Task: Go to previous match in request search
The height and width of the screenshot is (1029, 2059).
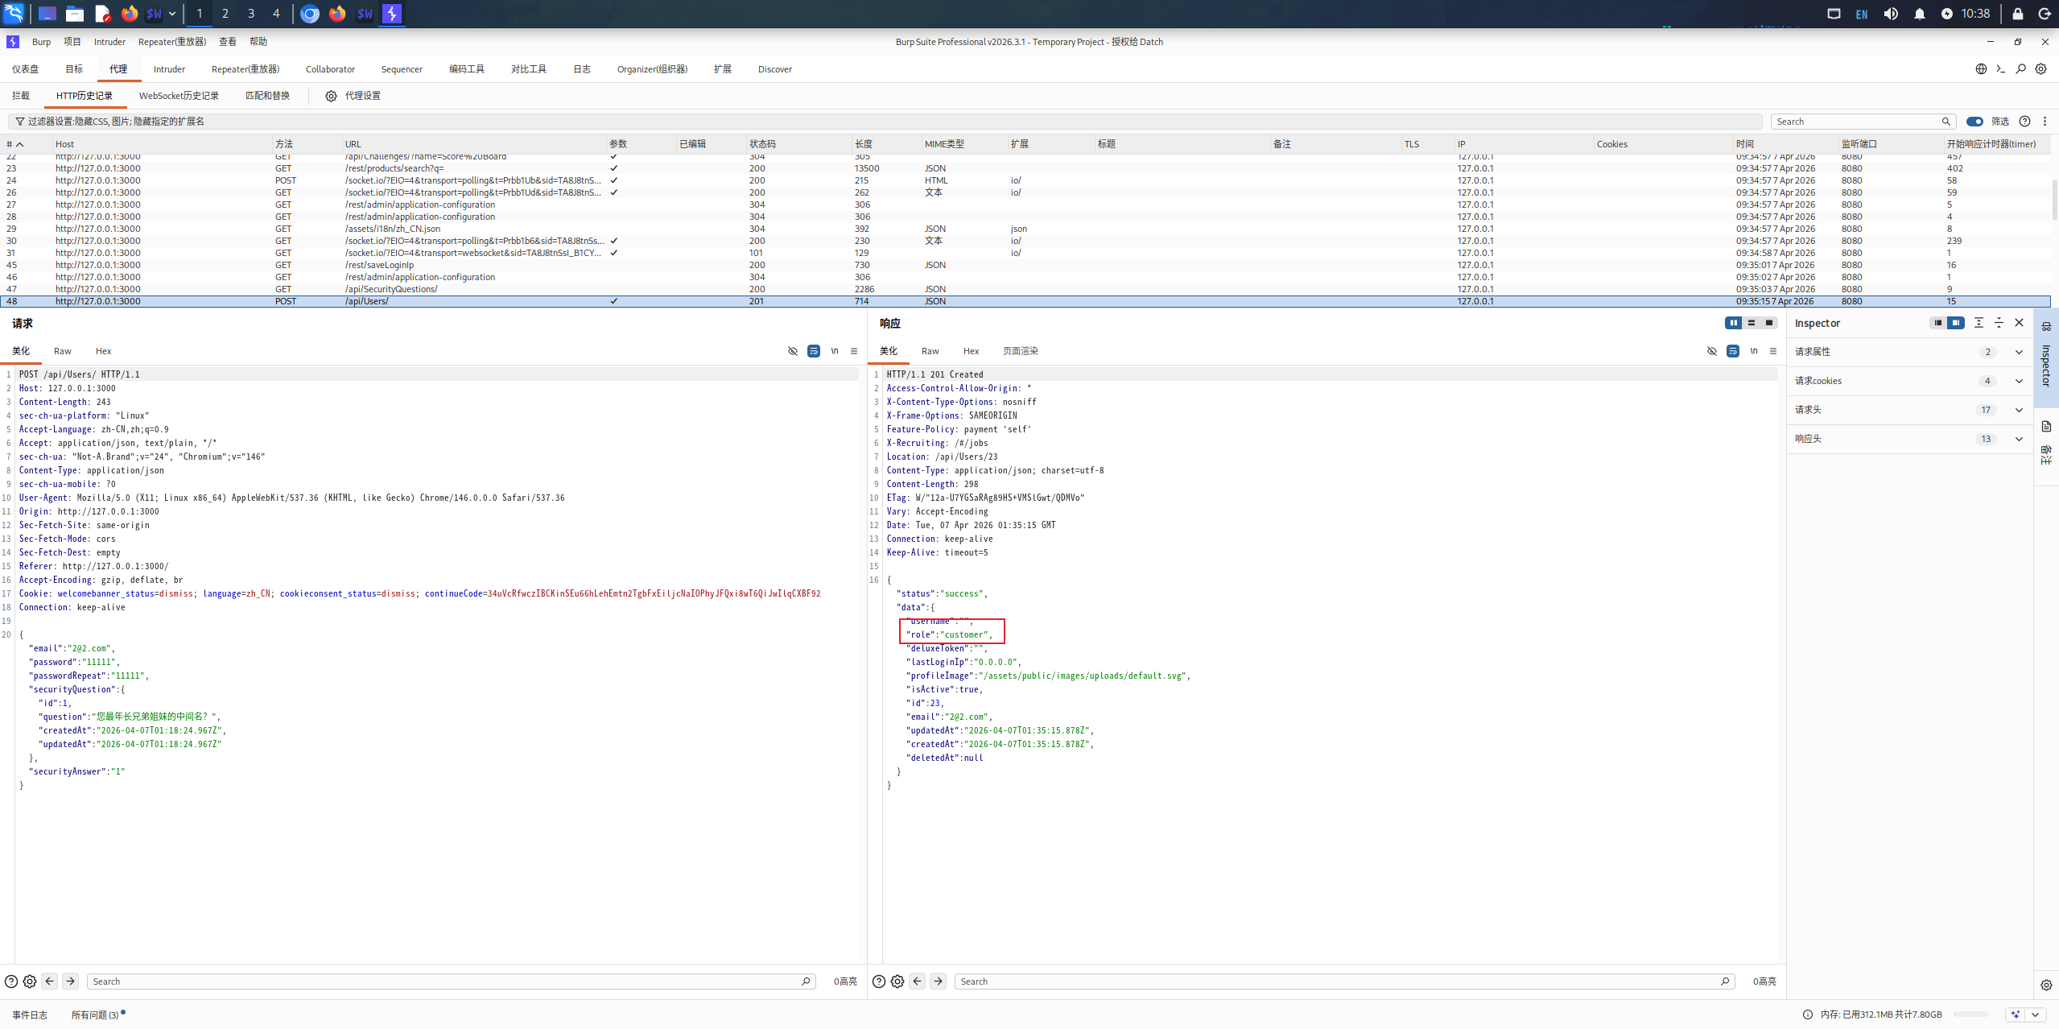Action: [50, 981]
